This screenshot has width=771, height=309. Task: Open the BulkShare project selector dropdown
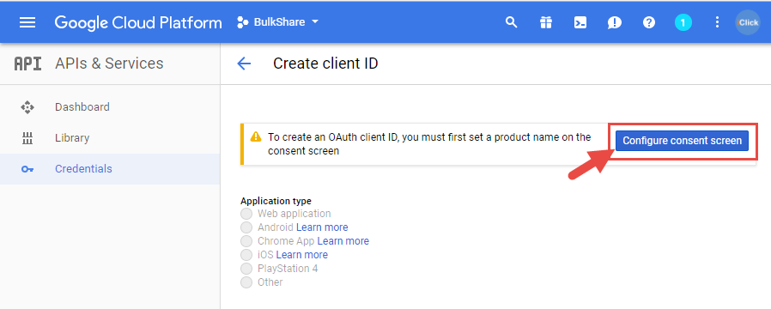[x=278, y=22]
